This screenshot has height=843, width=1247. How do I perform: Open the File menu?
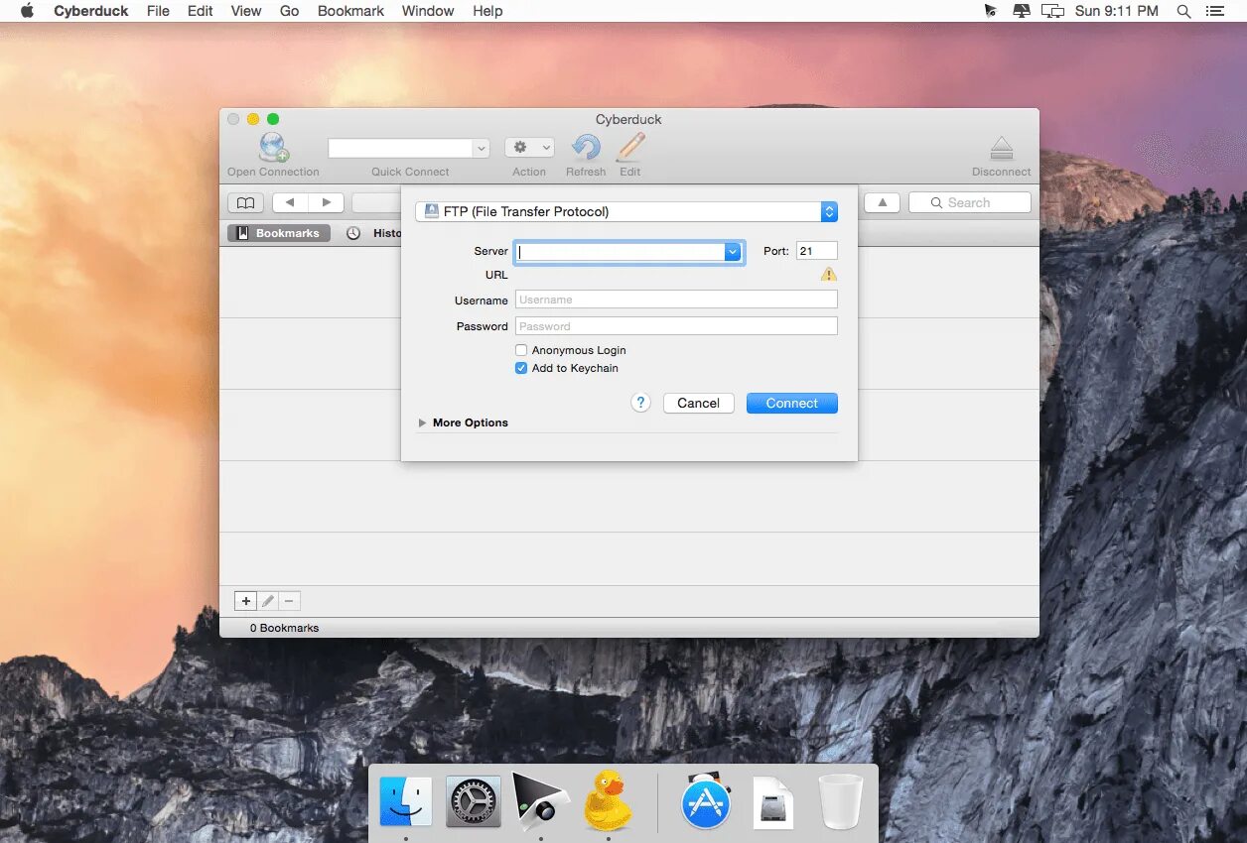(x=158, y=11)
